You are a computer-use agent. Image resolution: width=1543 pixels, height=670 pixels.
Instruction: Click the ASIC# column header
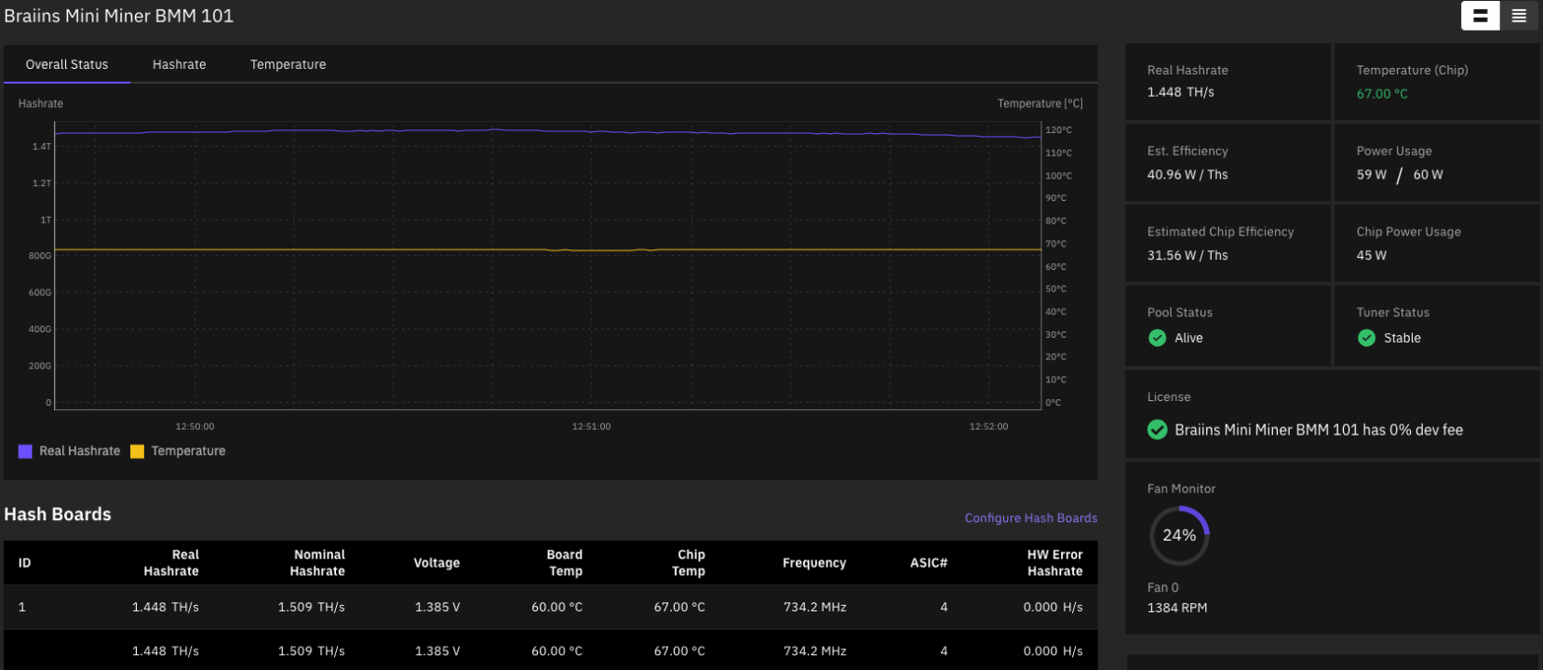tap(929, 563)
